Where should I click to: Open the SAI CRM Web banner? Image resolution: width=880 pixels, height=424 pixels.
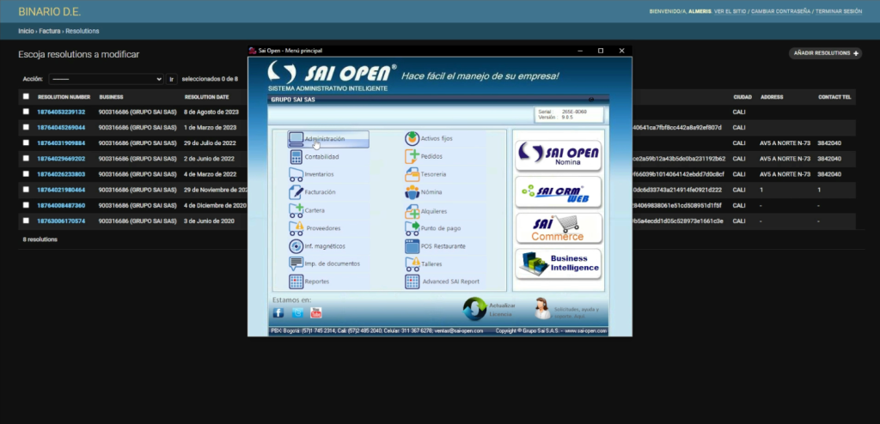point(558,191)
